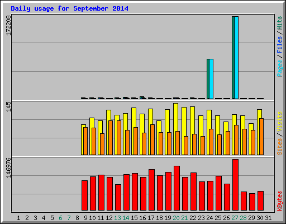Click the y-axis value "145"
This screenshot has height=224, width=286.
pyautogui.click(x=8, y=106)
